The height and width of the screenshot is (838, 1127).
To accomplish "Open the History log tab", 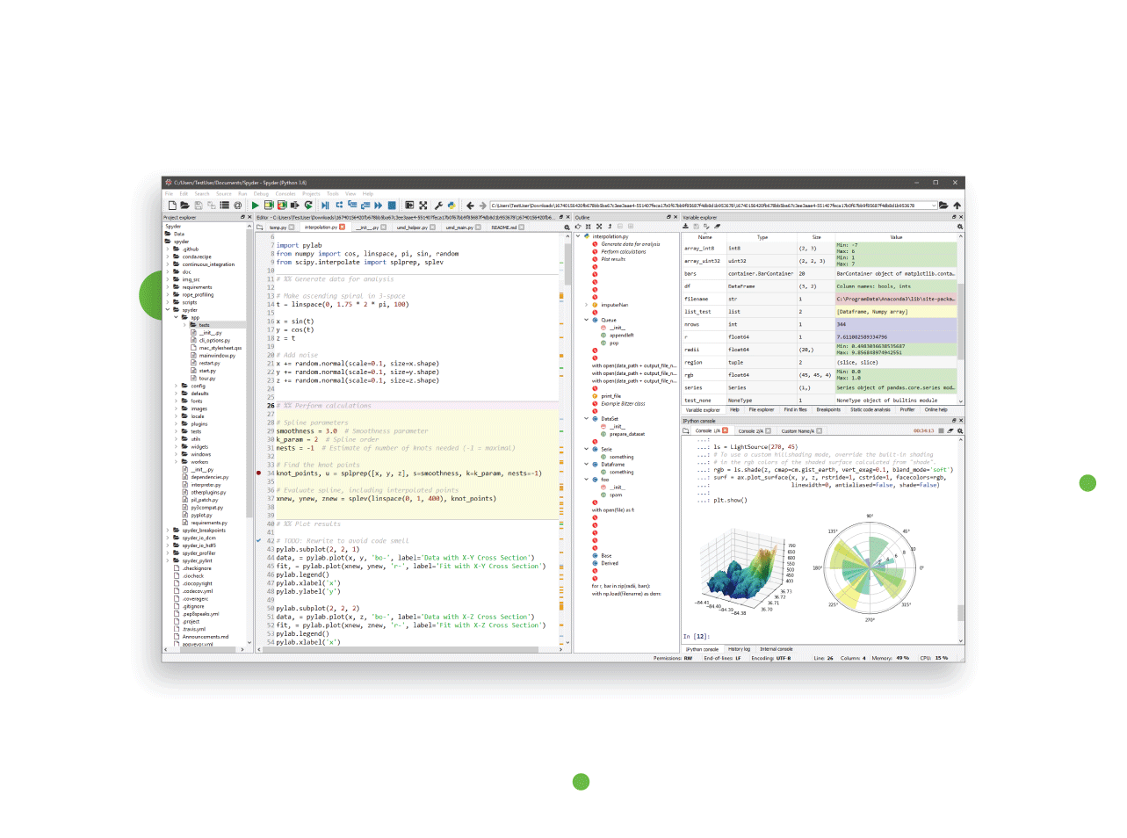I will (740, 649).
